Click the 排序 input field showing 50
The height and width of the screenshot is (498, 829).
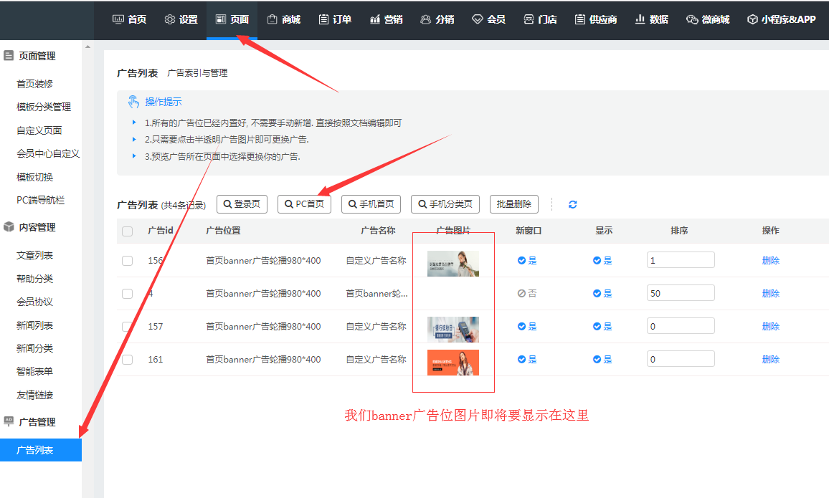pos(680,293)
